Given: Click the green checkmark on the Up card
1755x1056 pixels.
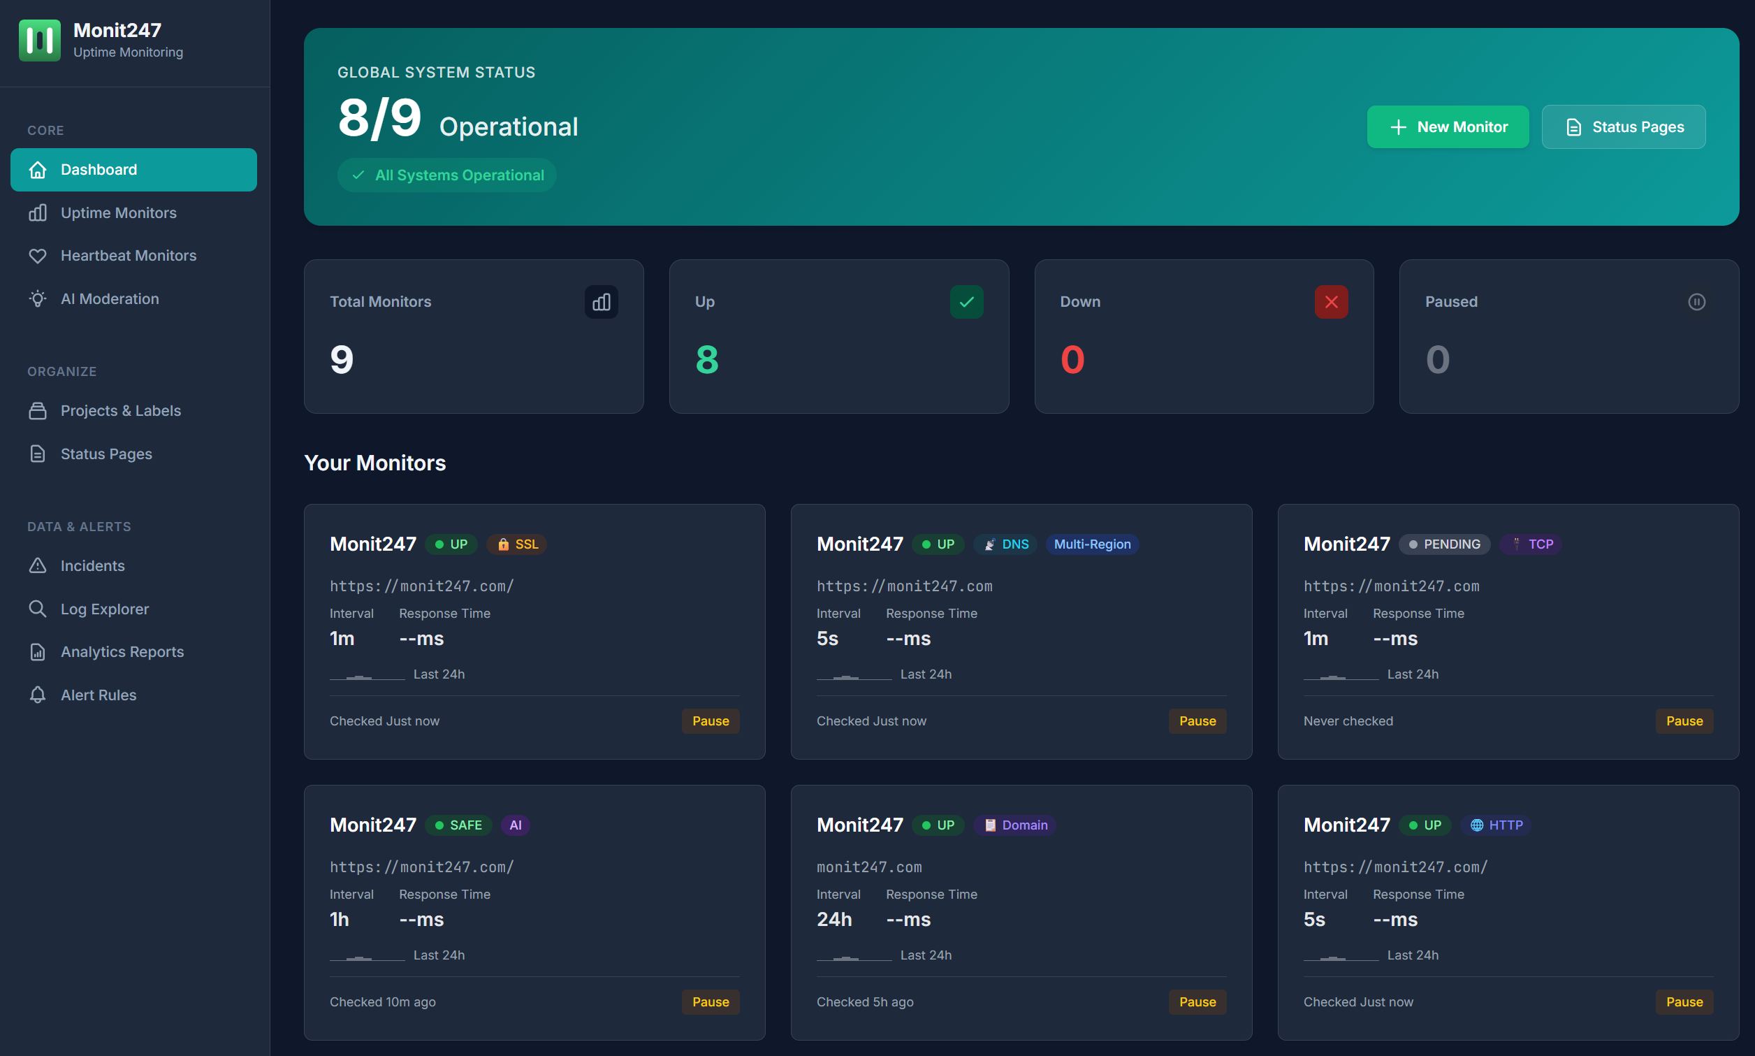Looking at the screenshot, I should (x=966, y=302).
